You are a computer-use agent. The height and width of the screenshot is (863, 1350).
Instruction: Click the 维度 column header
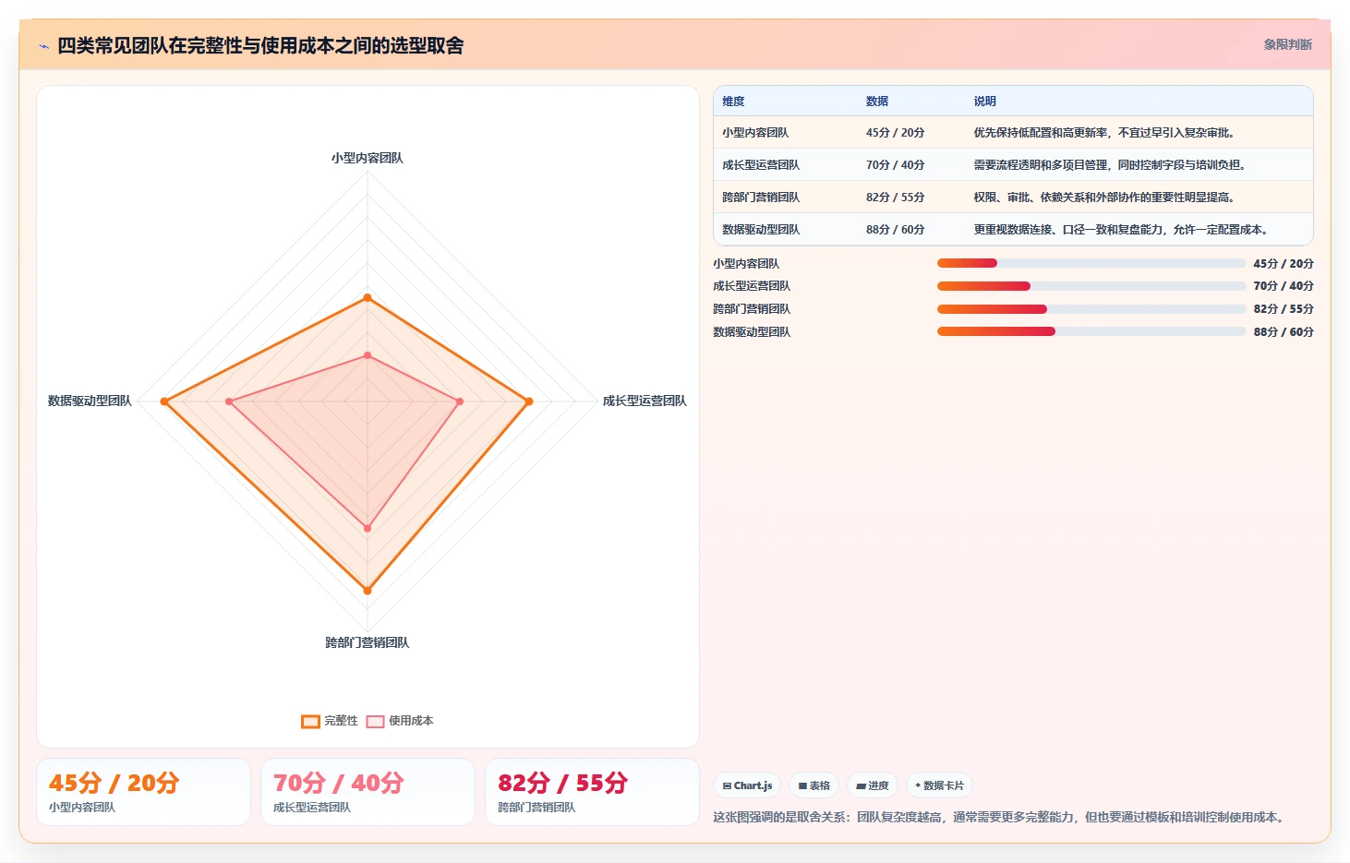733,102
